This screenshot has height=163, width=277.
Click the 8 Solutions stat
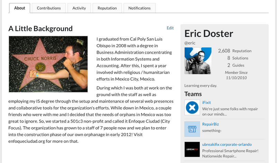(x=238, y=58)
